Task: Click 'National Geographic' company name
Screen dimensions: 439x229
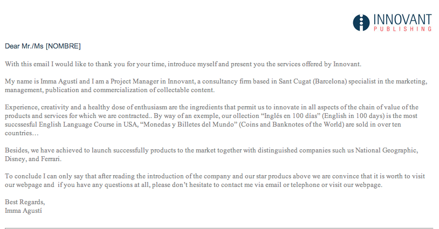Action: 386,150
